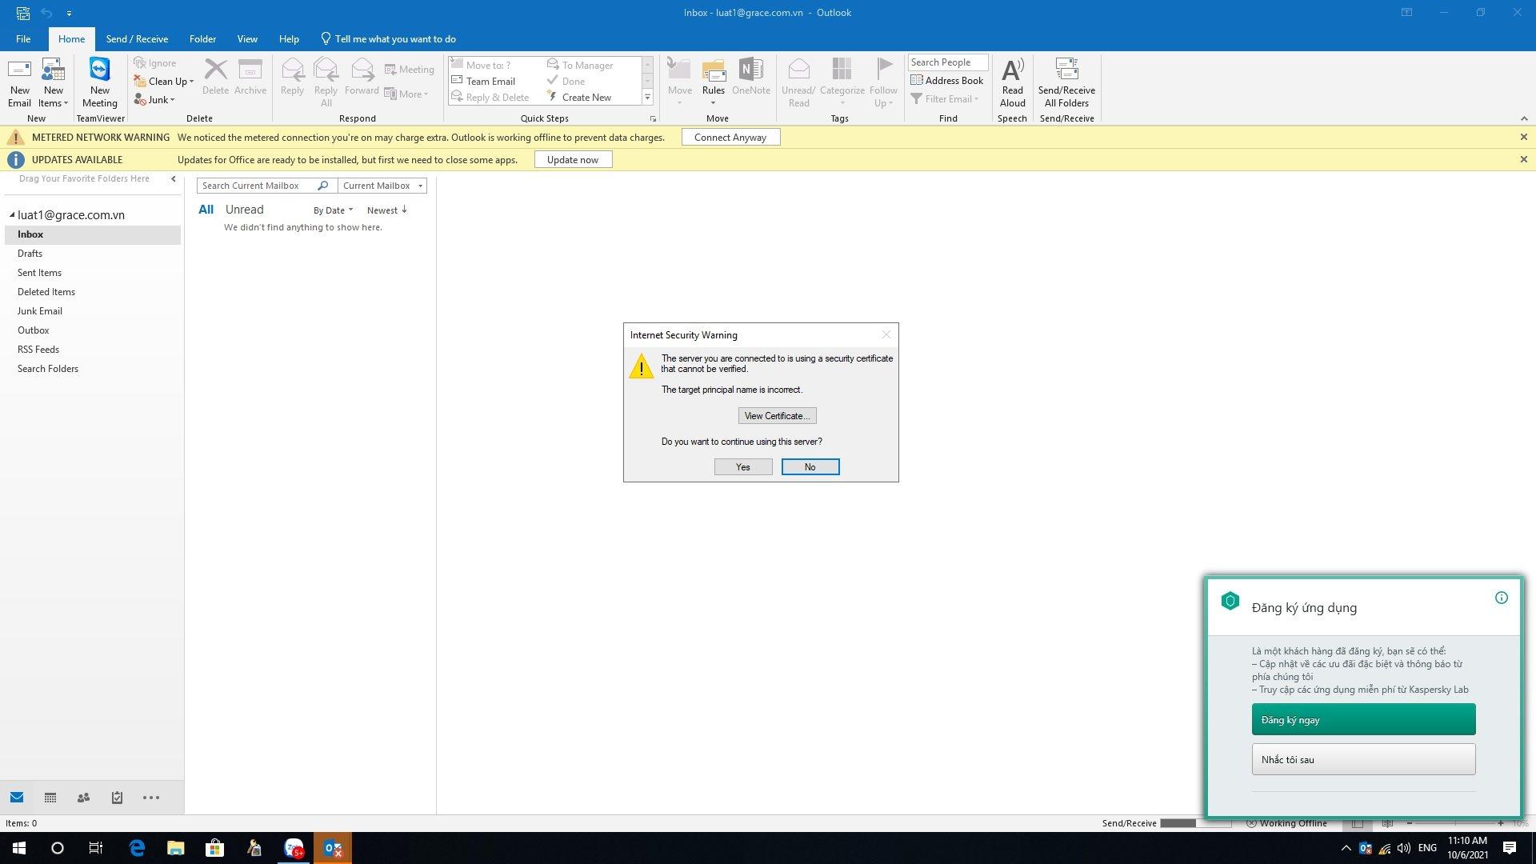The image size is (1536, 864).
Task: Open File Explorer from taskbar
Action: coord(175,848)
